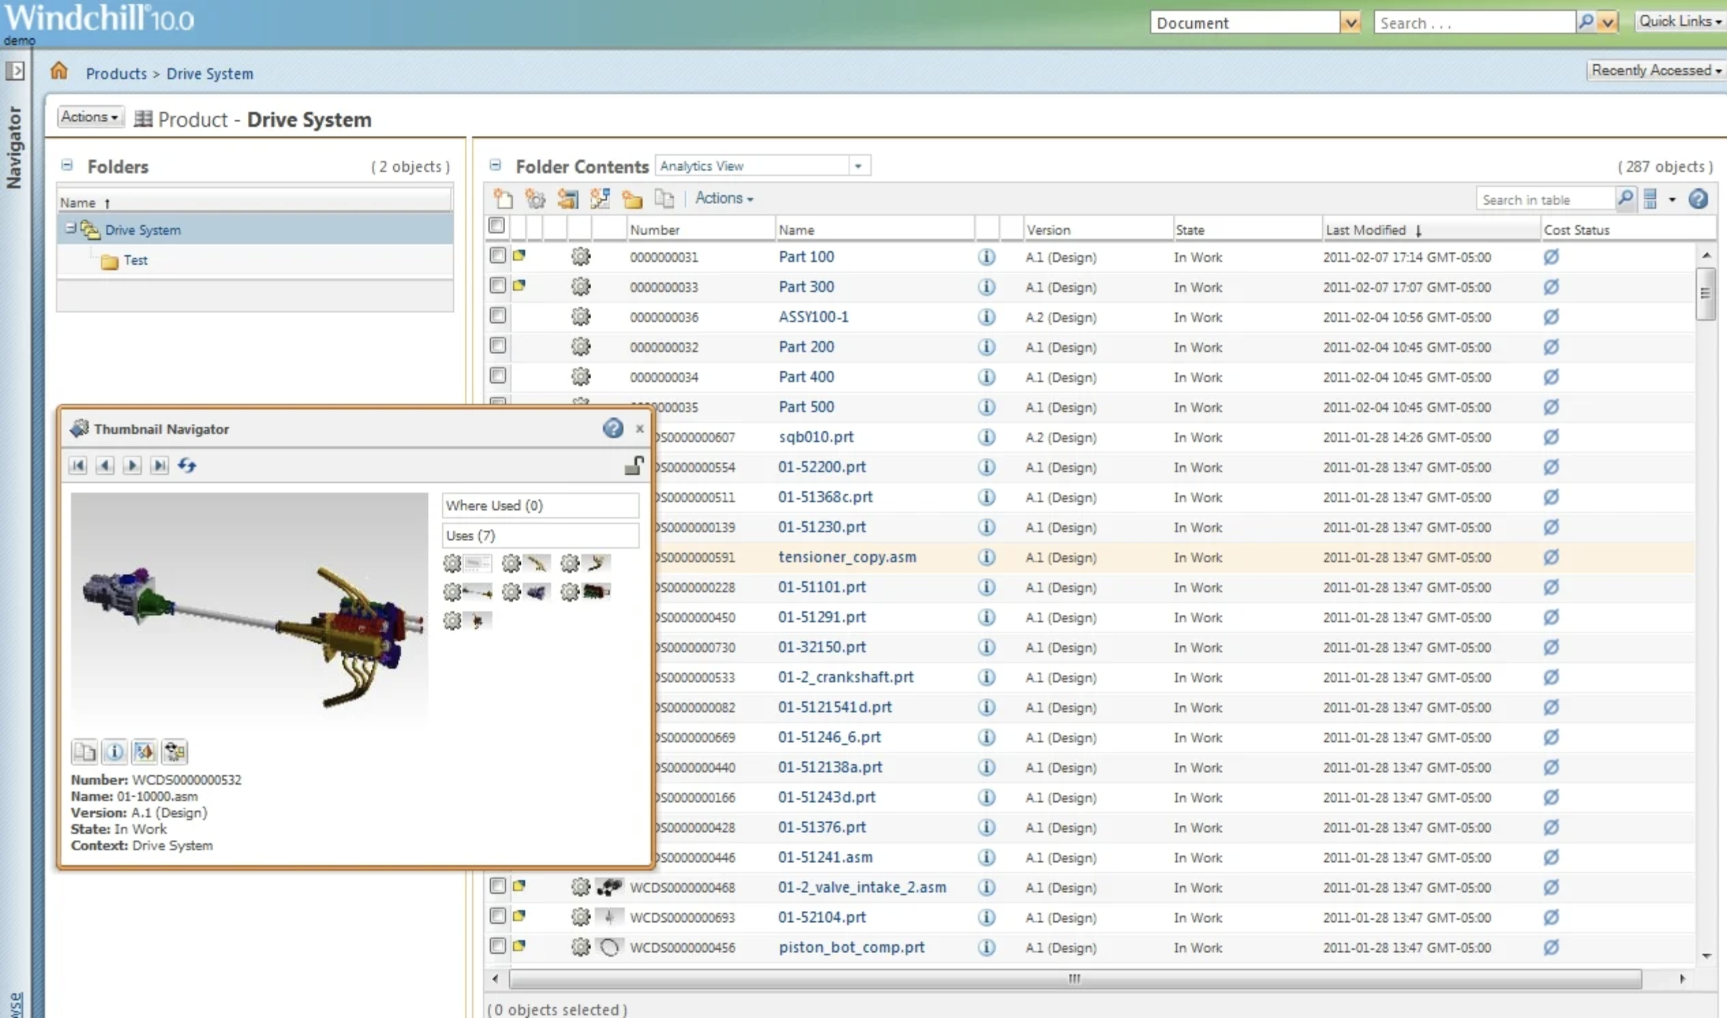Open the tensioner_copy.asm link

(846, 557)
